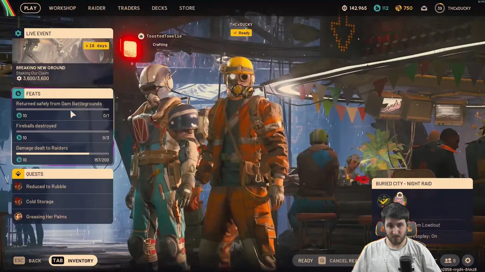Click the yellow Ready status badge
This screenshot has width=485, height=272.
pyautogui.click(x=241, y=33)
